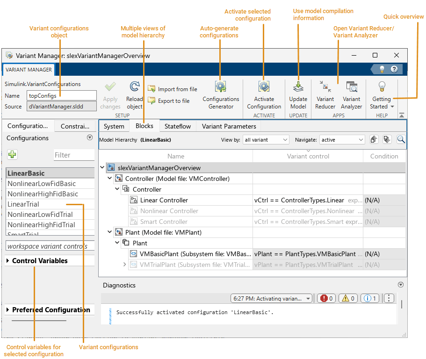Open the Diagnostics panel options menu
Screen dimensions: 426x359
[x=400, y=285]
